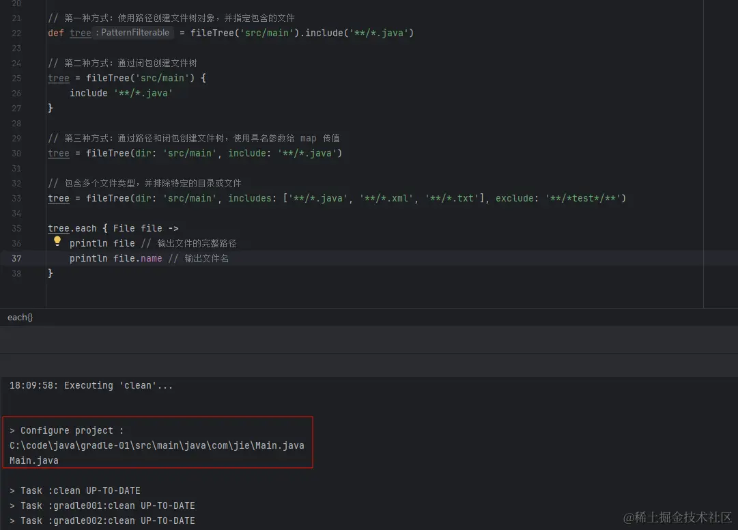The width and height of the screenshot is (738, 530).
Task: Click 'tree' variable on line 25
Action: point(58,78)
